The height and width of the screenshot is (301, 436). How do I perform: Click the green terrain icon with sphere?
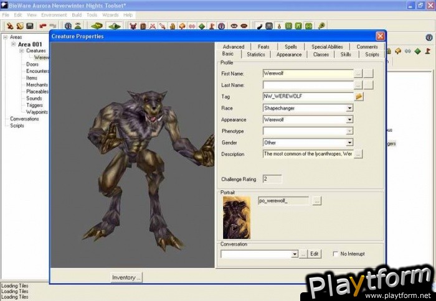pyautogui.click(x=115, y=26)
